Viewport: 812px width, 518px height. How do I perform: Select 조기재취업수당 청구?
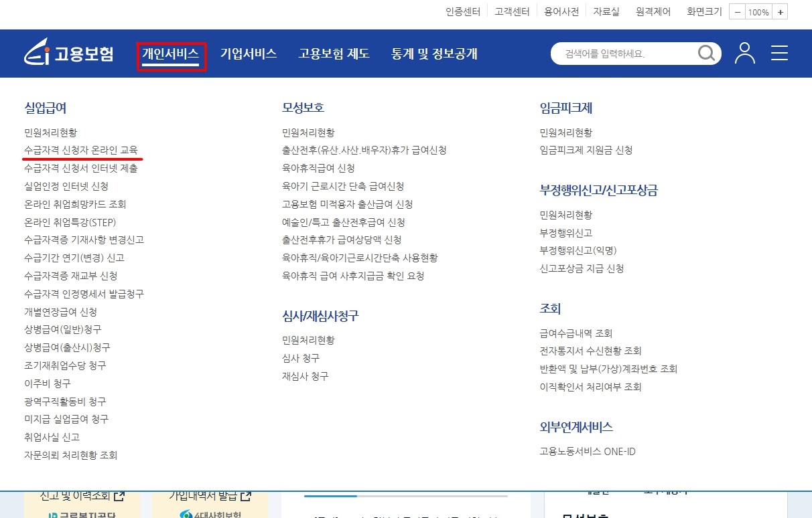(65, 365)
